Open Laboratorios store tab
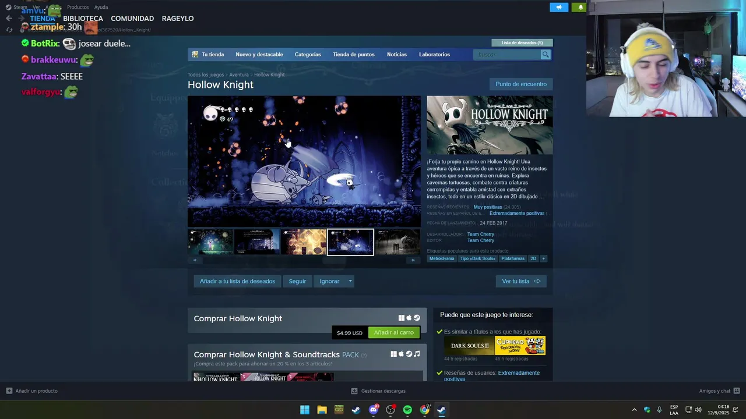 tap(434, 55)
